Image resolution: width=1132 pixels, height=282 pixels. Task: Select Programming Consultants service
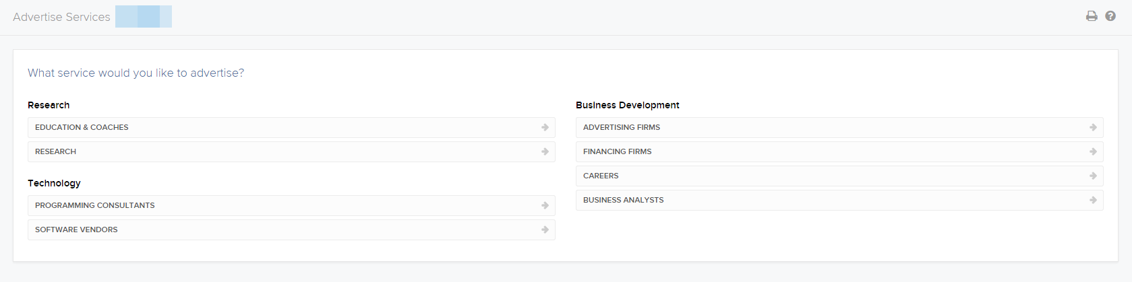point(291,205)
